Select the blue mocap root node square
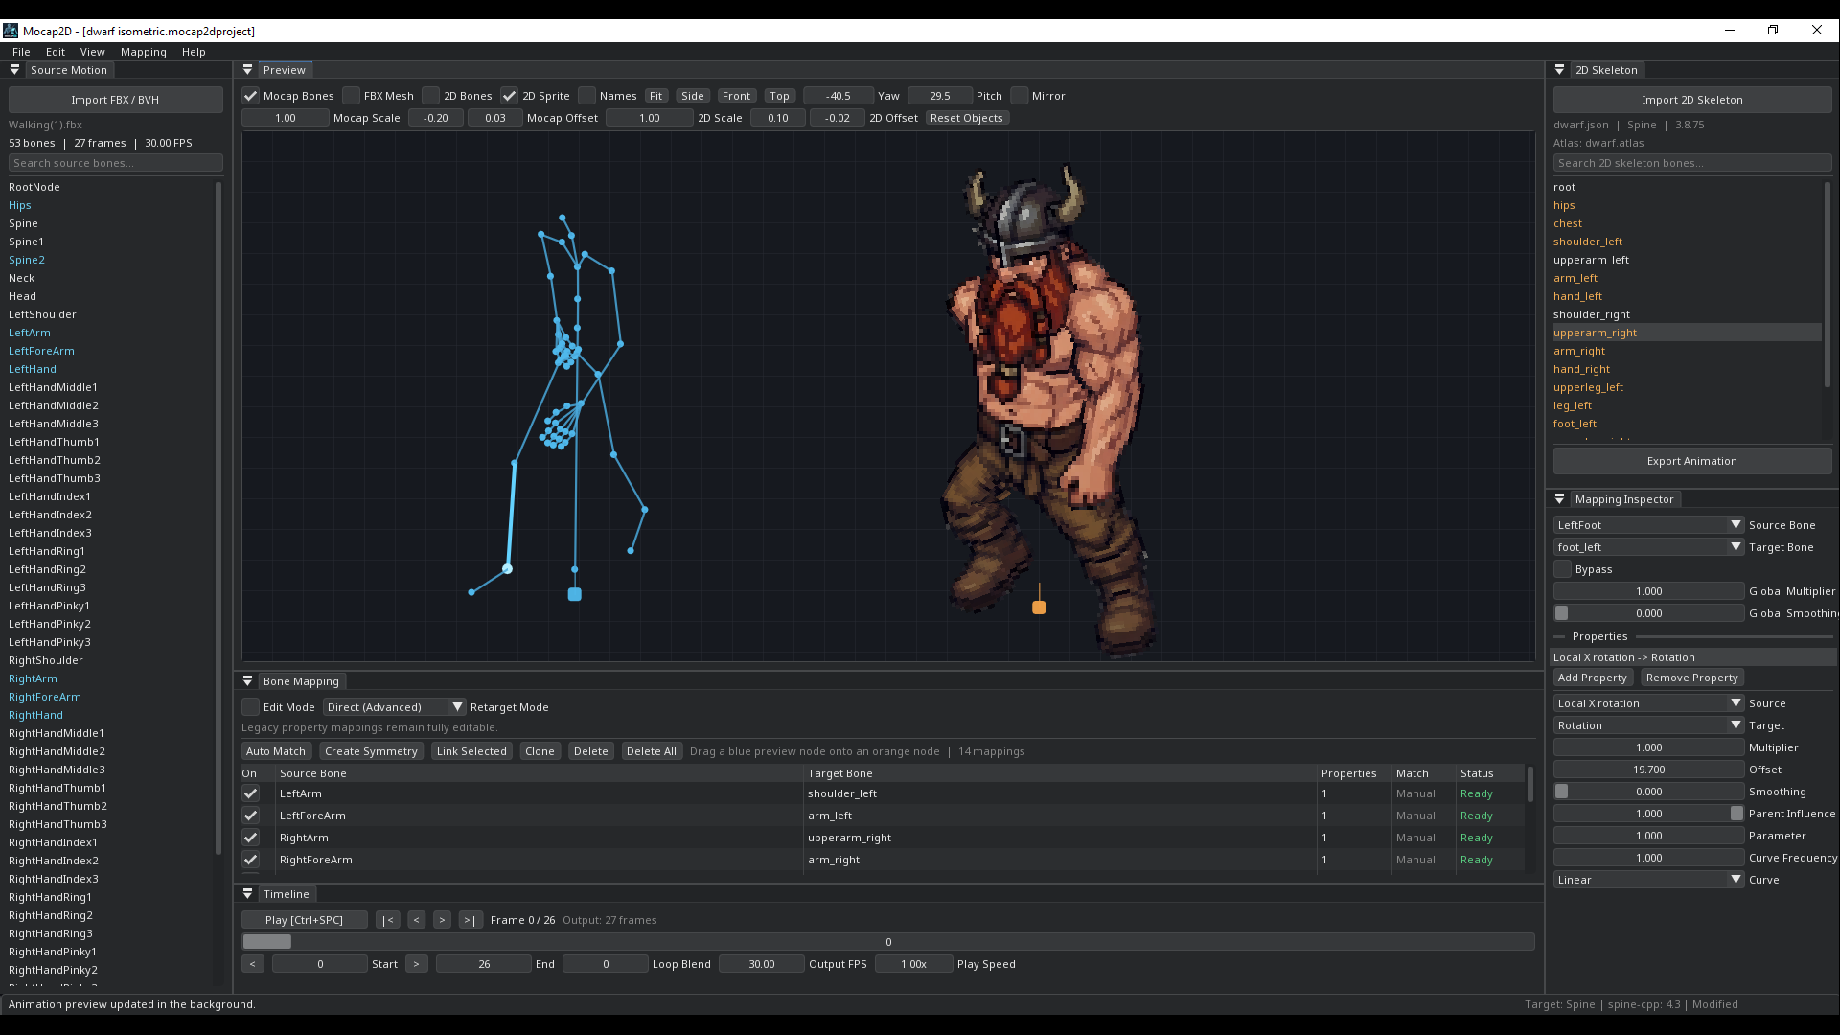Image resolution: width=1840 pixels, height=1035 pixels. point(575,594)
